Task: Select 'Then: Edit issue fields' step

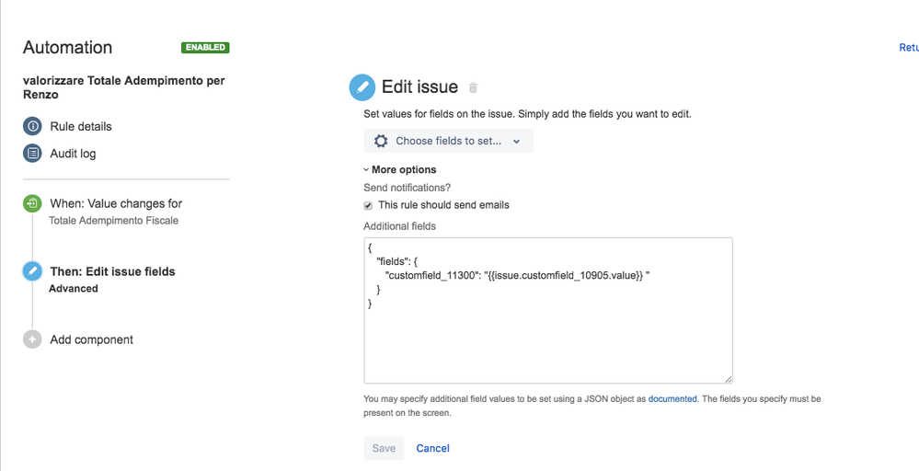Action: coord(112,271)
